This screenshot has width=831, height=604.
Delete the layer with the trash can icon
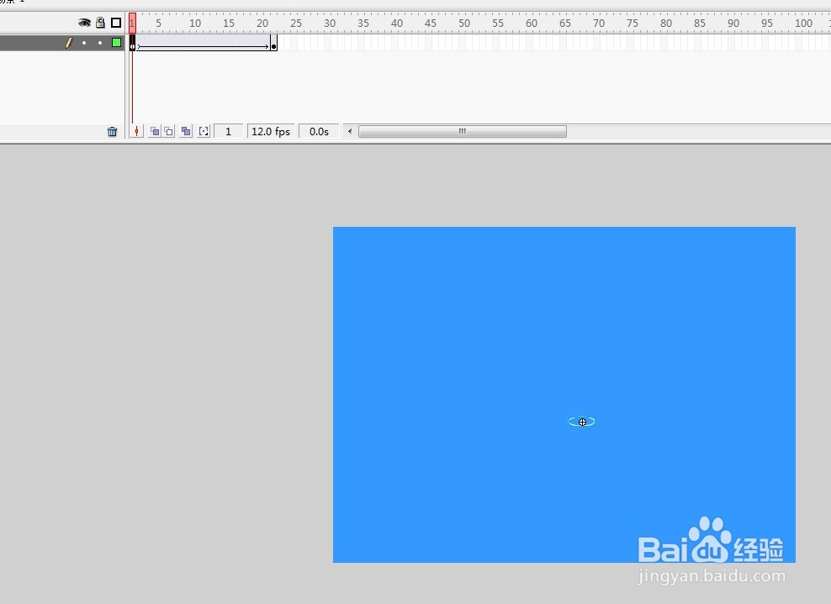tap(113, 131)
